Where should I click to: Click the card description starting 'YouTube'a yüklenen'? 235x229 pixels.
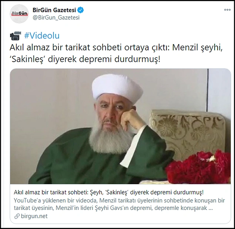pyautogui.click(x=119, y=204)
